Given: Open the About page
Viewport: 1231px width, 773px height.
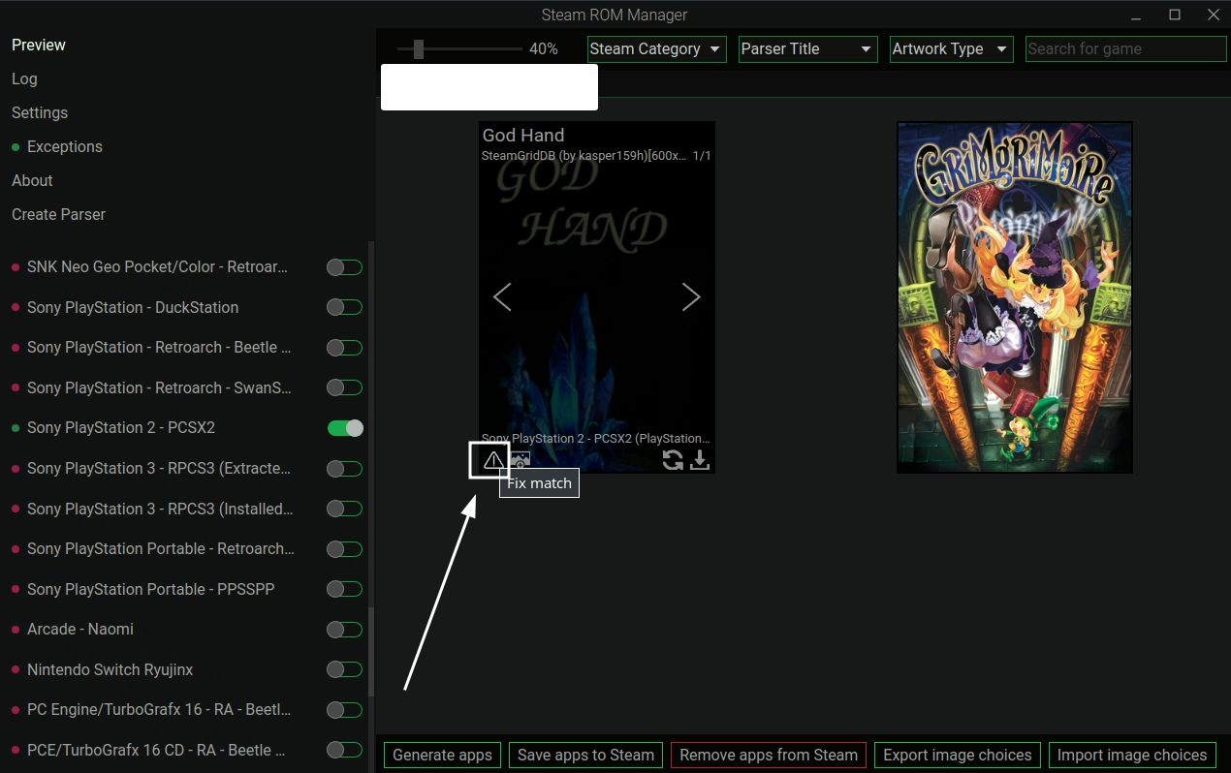Looking at the screenshot, I should [x=32, y=180].
